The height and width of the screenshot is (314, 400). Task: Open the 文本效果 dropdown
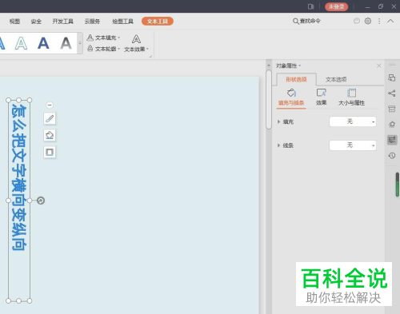point(136,43)
